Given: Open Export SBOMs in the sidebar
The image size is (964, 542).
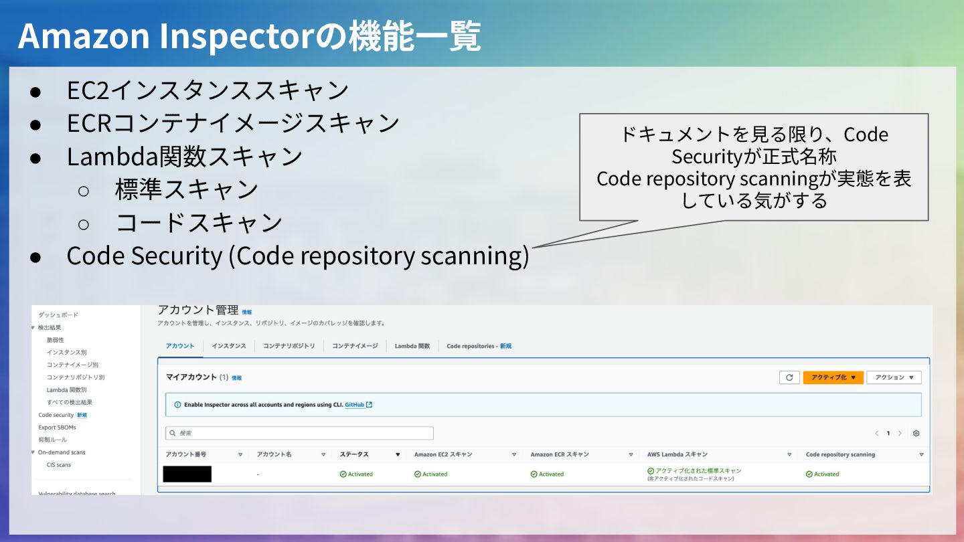Looking at the screenshot, I should (57, 427).
